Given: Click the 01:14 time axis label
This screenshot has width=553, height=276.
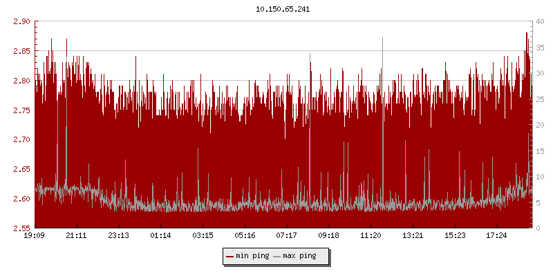Looking at the screenshot, I should point(160,235).
